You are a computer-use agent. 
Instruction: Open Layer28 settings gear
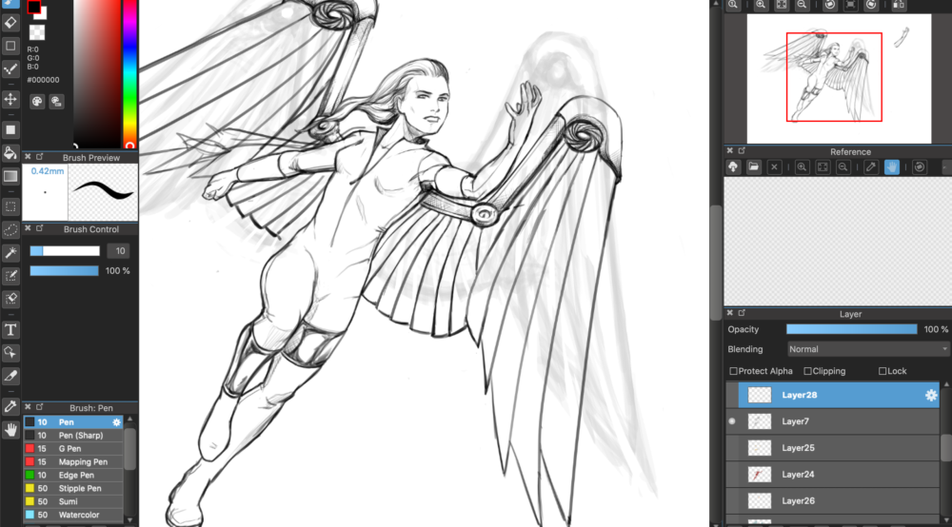coord(931,395)
